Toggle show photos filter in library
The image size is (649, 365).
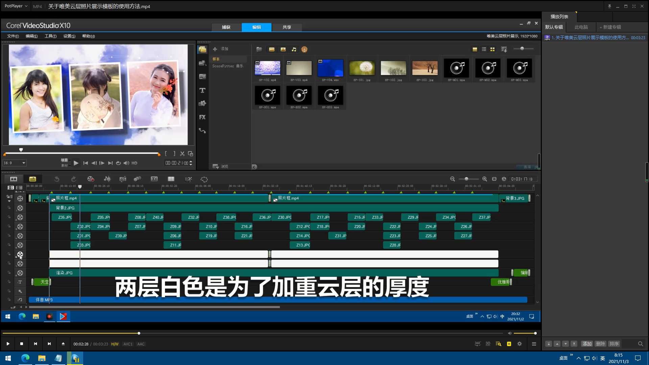pos(283,49)
